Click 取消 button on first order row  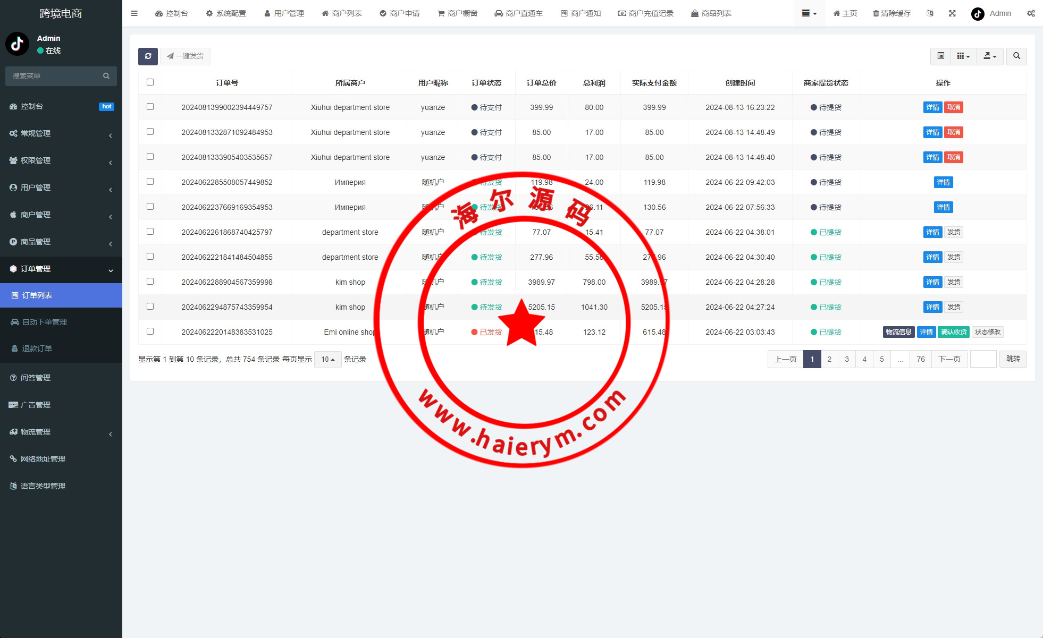[954, 107]
